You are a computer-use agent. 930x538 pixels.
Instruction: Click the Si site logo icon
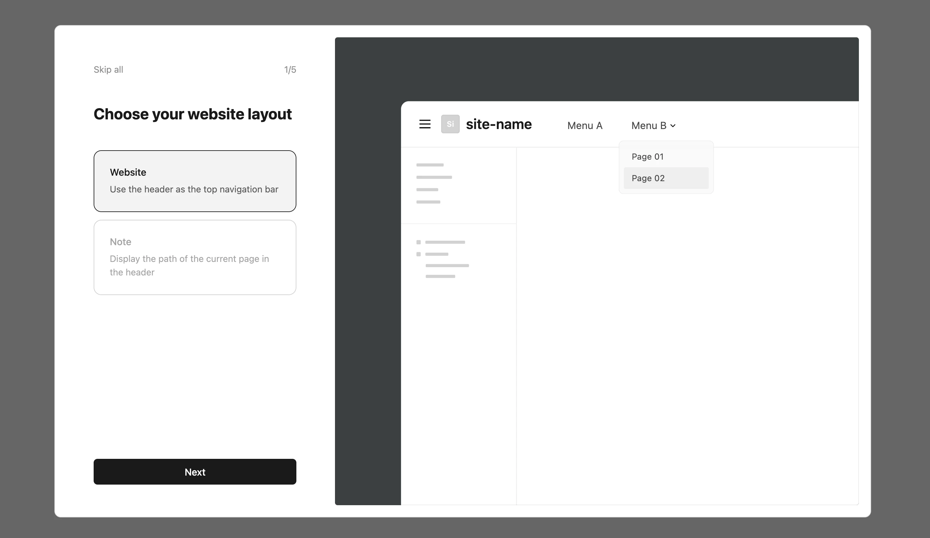(450, 124)
